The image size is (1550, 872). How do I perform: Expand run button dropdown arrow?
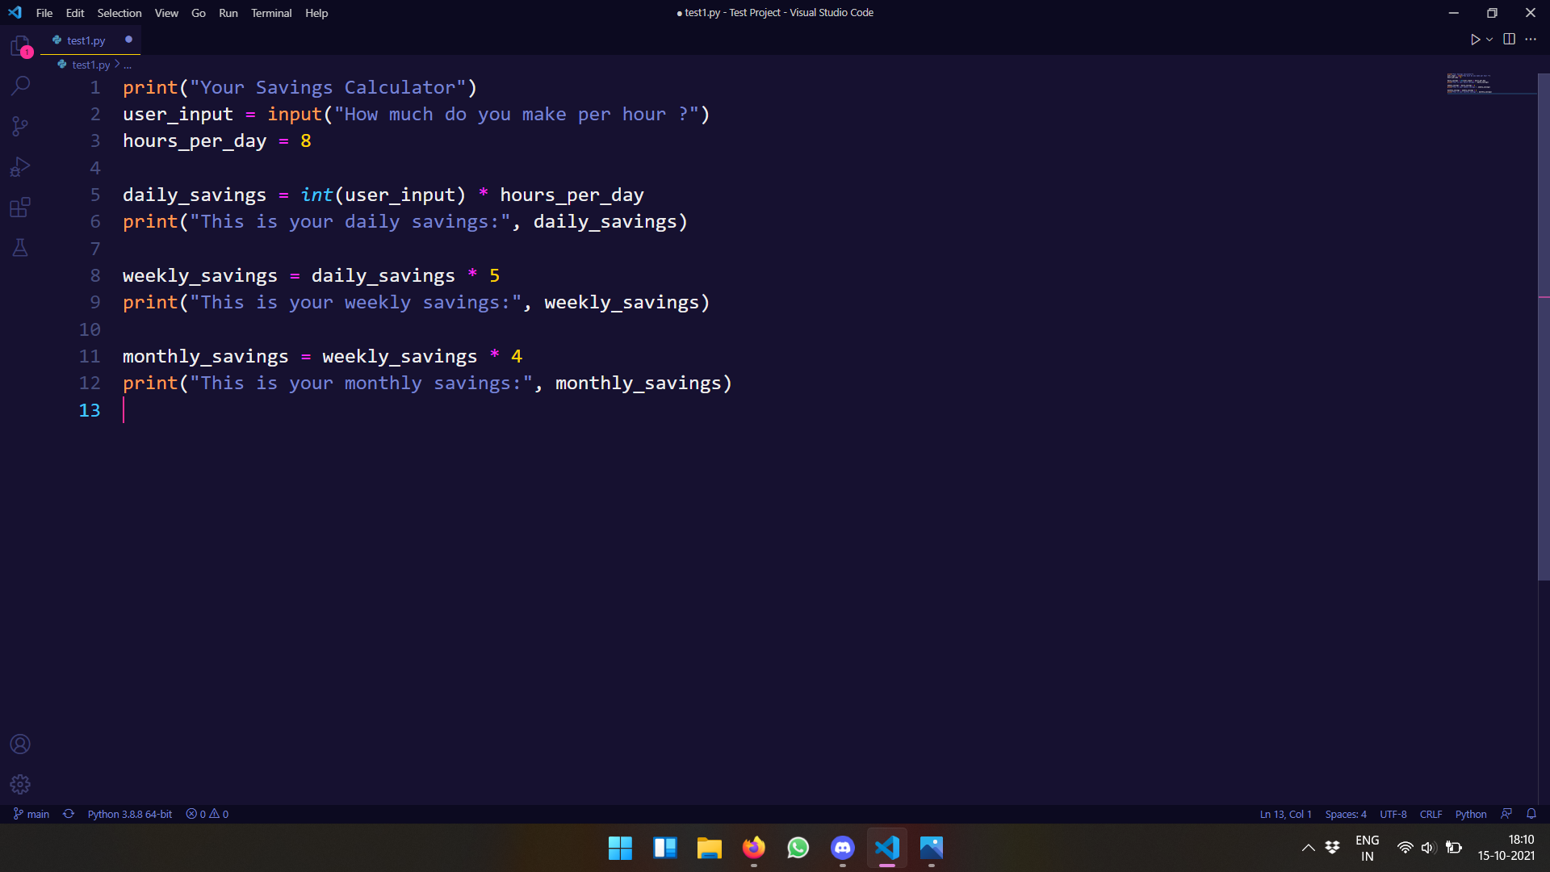(1489, 40)
